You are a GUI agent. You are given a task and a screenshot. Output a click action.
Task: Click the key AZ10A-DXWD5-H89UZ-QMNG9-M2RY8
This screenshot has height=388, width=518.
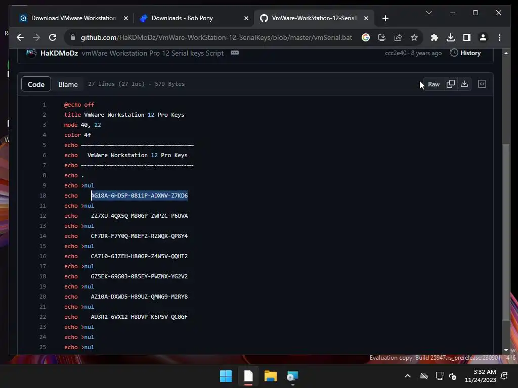140,297
